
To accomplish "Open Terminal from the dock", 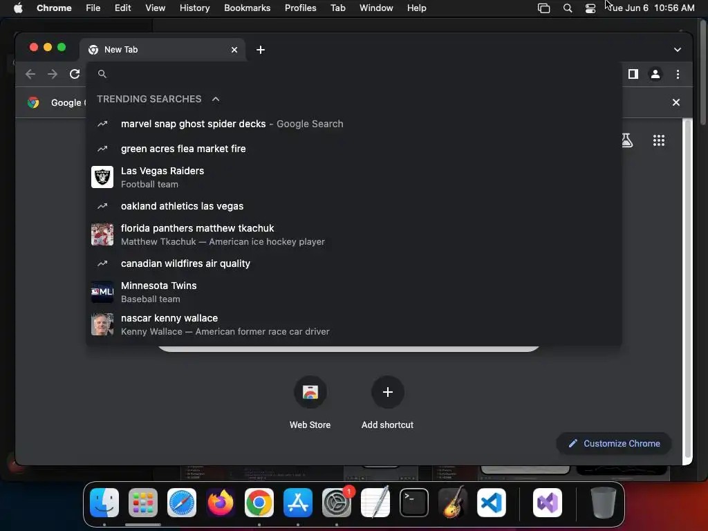I will click(x=414, y=503).
